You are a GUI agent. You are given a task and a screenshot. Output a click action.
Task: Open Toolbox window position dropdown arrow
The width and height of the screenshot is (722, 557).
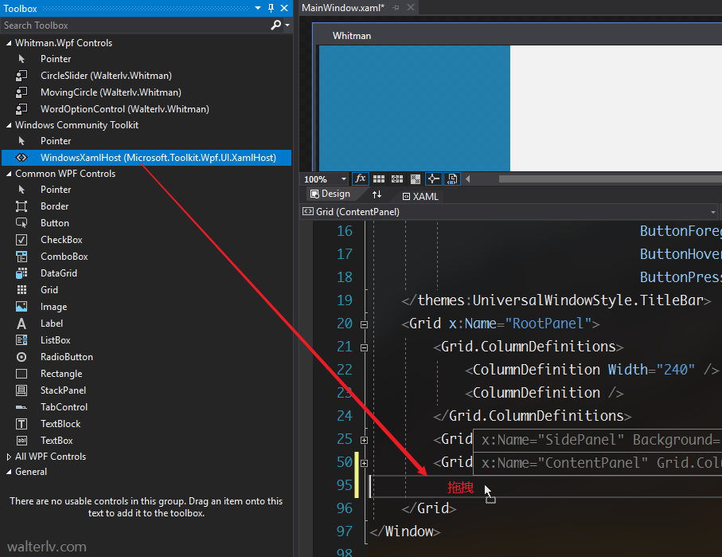point(258,8)
